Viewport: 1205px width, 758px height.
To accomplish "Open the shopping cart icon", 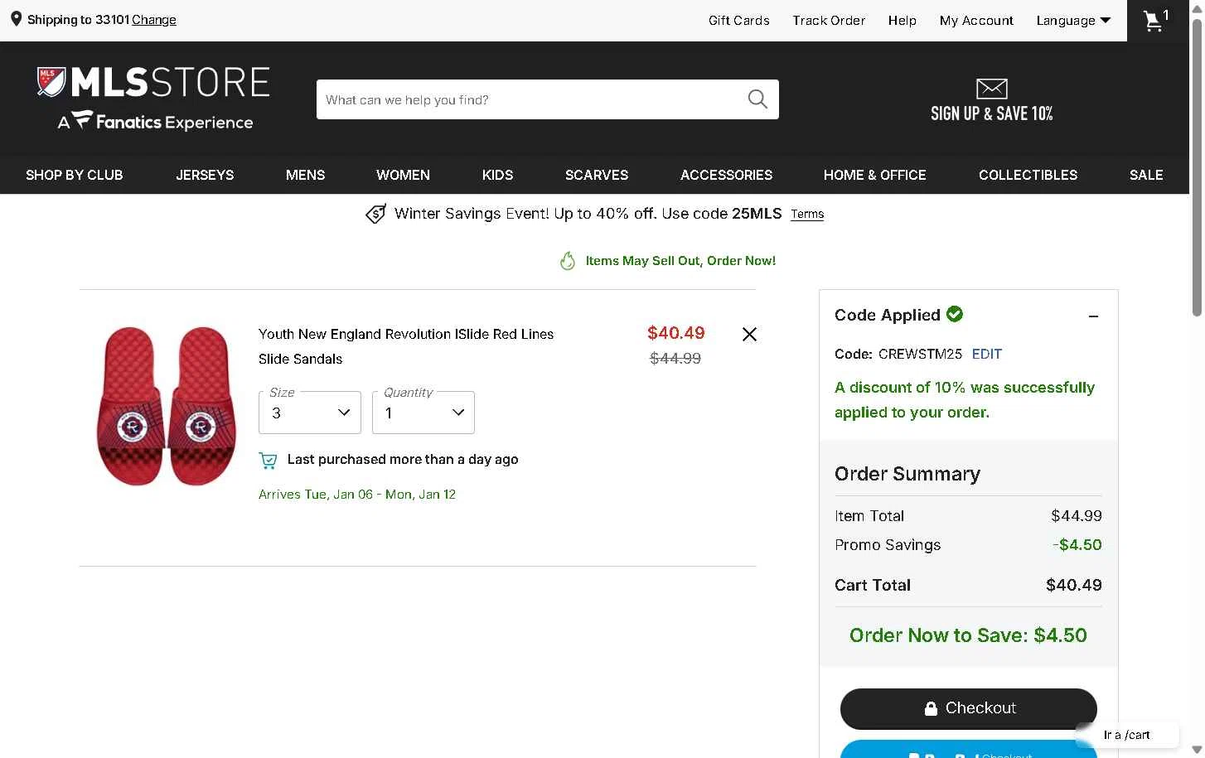I will pyautogui.click(x=1155, y=21).
